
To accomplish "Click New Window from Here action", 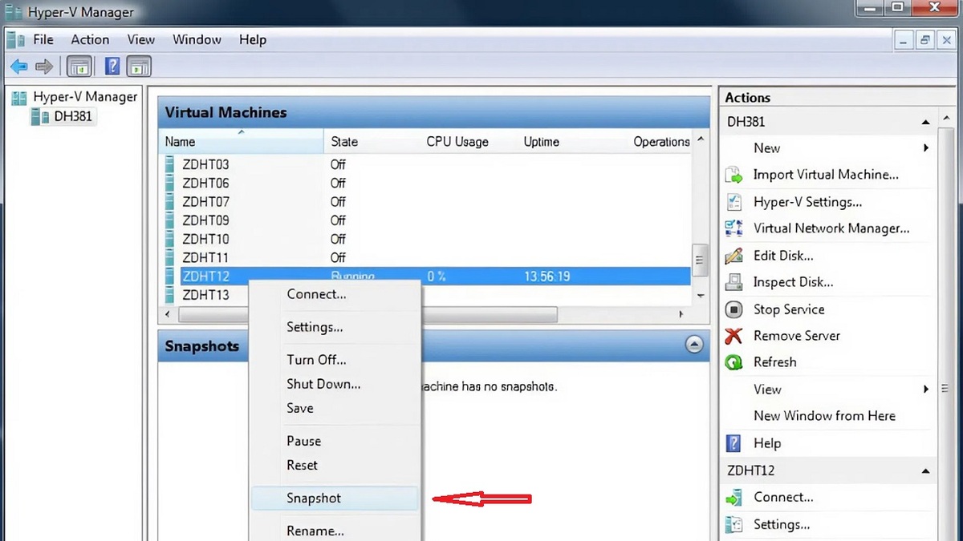I will (x=824, y=416).
